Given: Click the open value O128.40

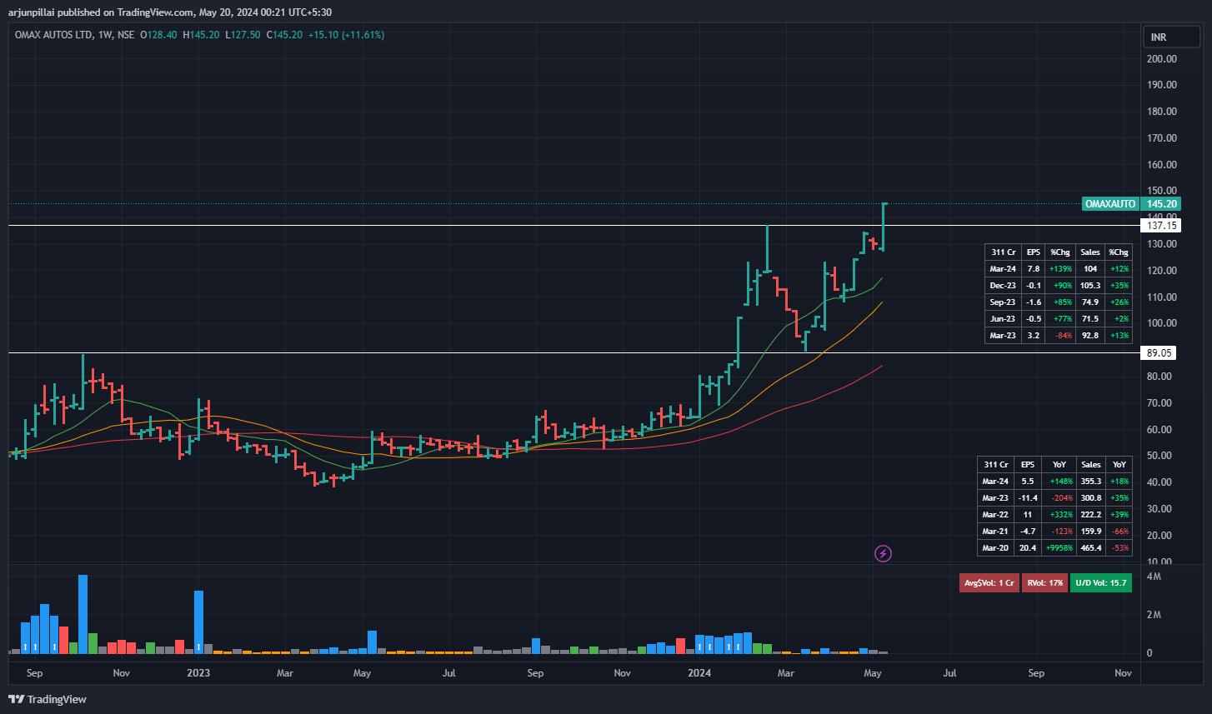Looking at the screenshot, I should [158, 35].
